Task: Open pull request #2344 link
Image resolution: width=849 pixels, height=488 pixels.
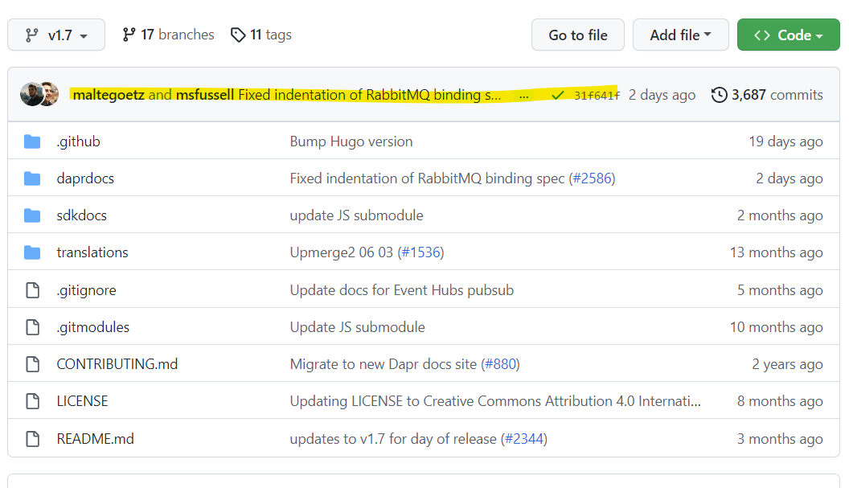Action: (524, 439)
